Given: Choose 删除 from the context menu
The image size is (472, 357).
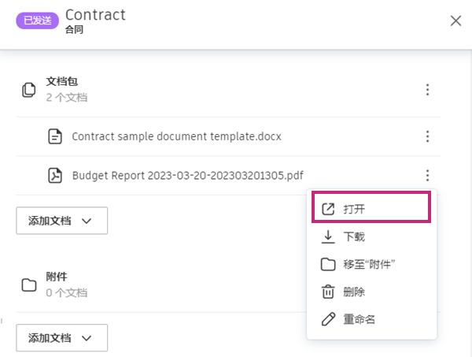Looking at the screenshot, I should point(354,292).
